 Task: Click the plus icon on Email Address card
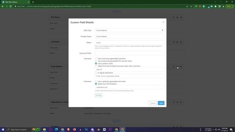[174, 67]
